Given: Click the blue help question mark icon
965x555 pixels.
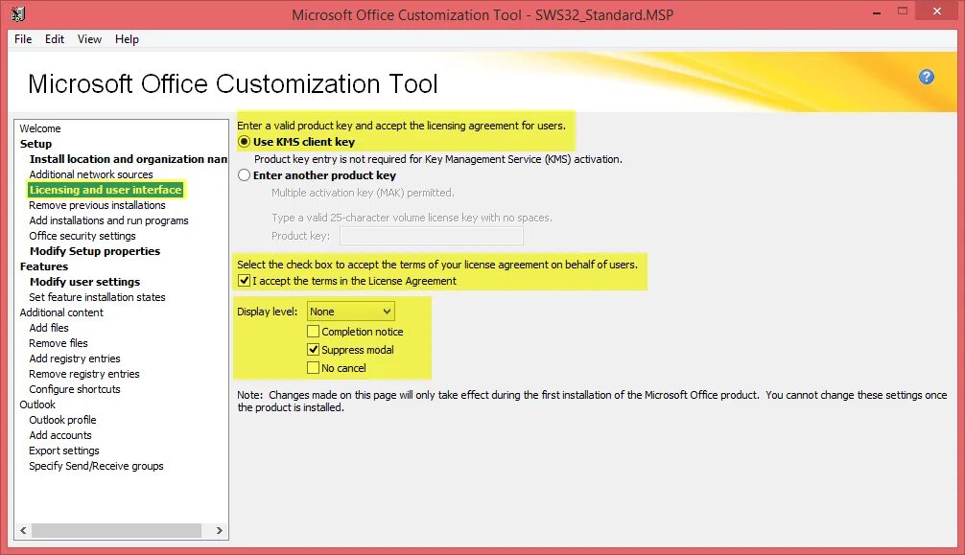Looking at the screenshot, I should pos(927,77).
